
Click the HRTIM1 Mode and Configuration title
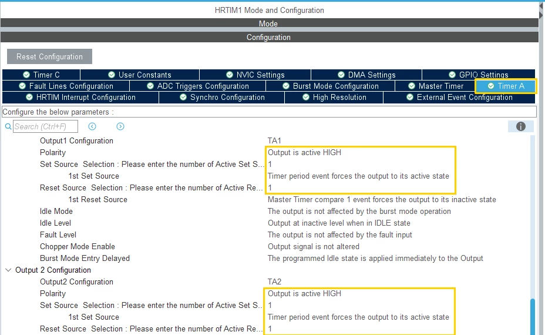270,11
